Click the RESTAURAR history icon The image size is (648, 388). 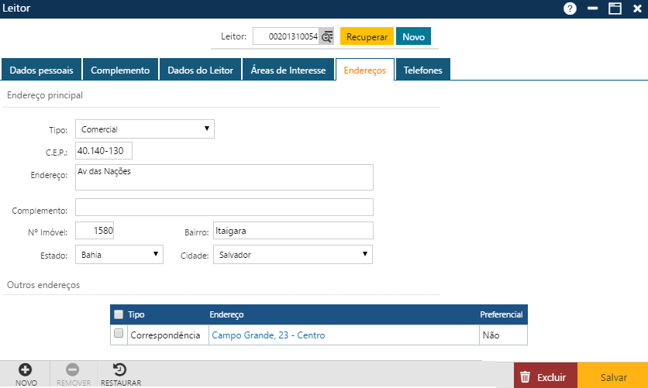point(120,370)
